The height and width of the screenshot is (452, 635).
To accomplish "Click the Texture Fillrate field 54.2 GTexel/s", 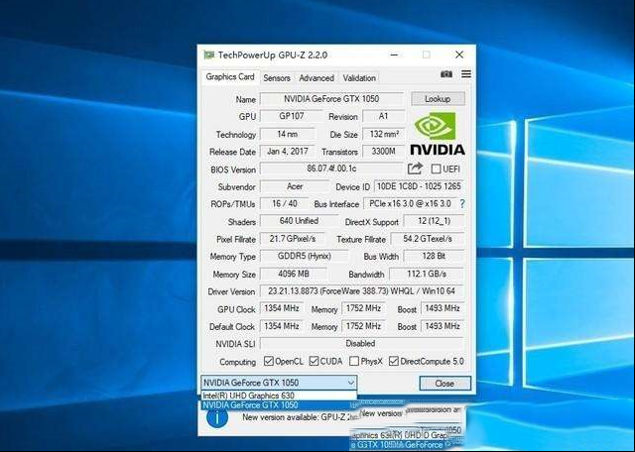I will [x=428, y=239].
